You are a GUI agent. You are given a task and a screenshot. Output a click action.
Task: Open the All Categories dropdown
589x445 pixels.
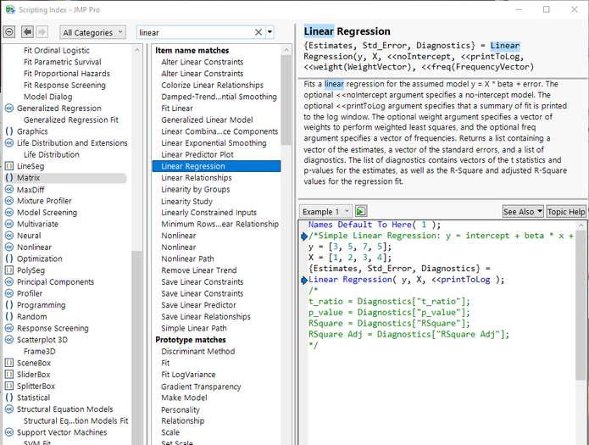[x=91, y=32]
